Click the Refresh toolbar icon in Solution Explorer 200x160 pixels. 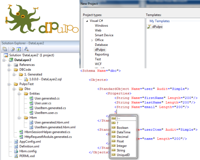[x=19, y=49]
